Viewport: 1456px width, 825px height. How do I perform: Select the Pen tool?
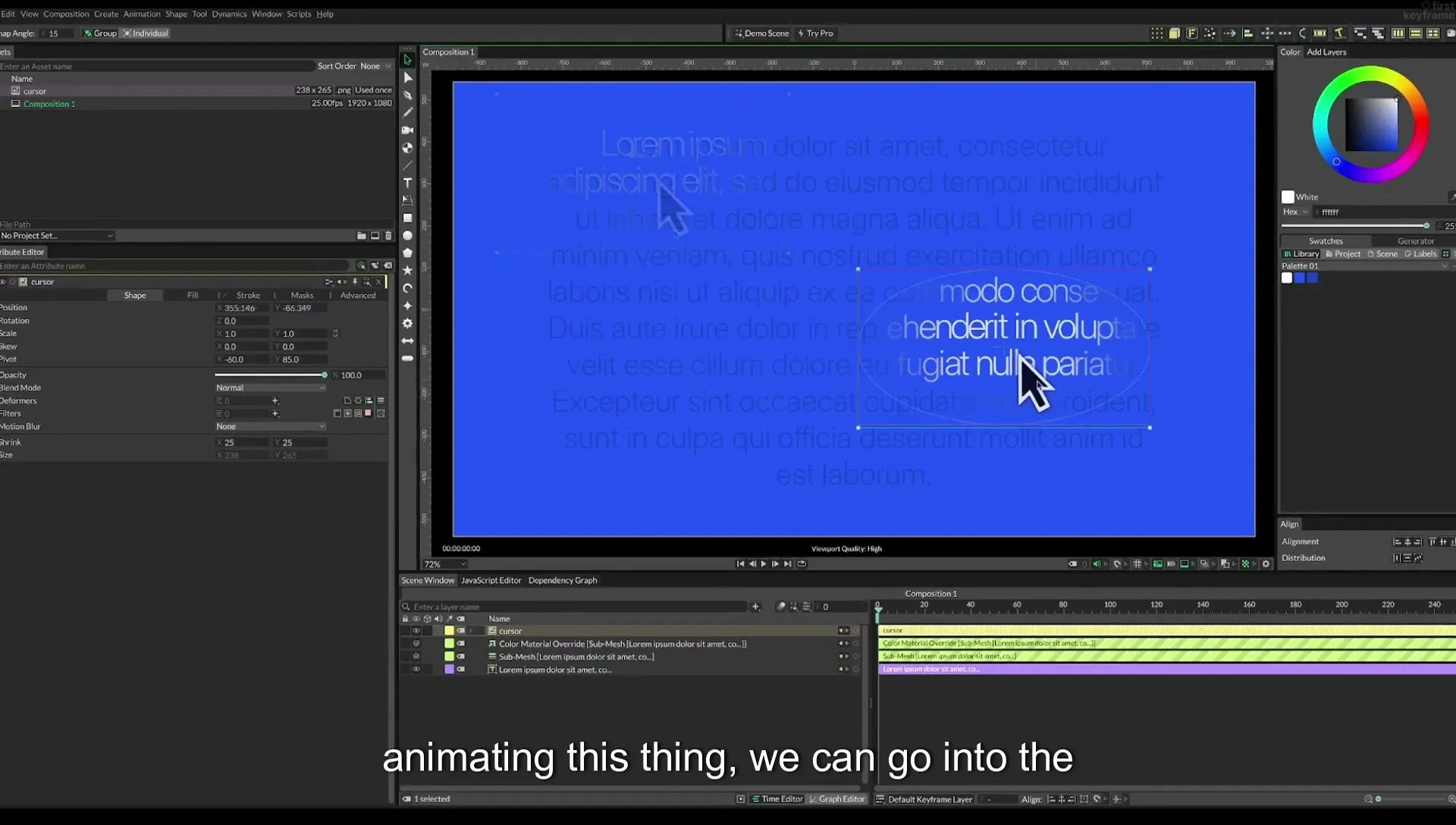click(407, 95)
